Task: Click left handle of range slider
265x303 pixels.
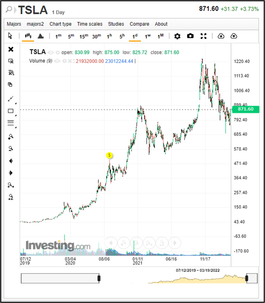Action: [99, 278]
